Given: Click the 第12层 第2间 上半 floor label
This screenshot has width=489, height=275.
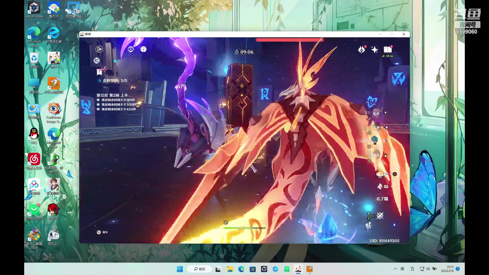Looking at the screenshot, I should tap(112, 95).
